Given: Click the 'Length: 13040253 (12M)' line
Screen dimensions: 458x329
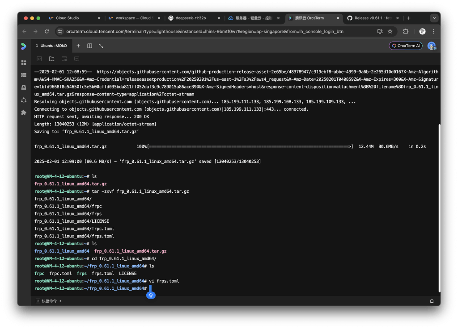Looking at the screenshot, I should point(95,124).
